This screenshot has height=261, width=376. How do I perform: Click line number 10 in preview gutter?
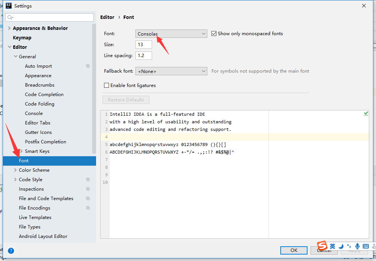coord(105,182)
